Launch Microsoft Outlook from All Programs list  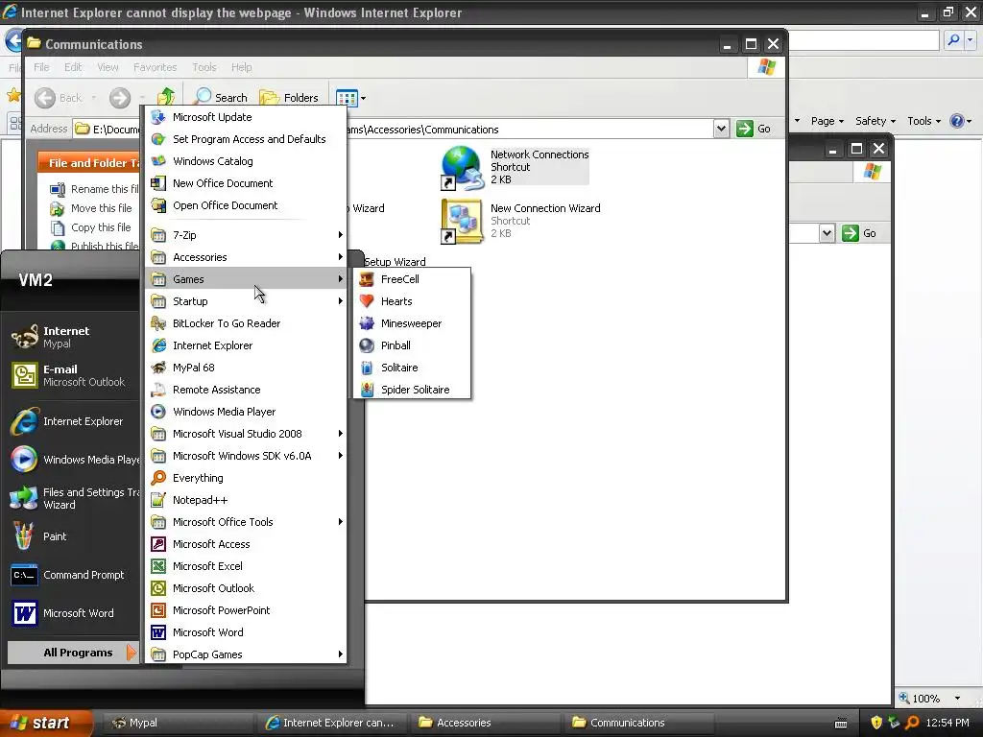246,588
